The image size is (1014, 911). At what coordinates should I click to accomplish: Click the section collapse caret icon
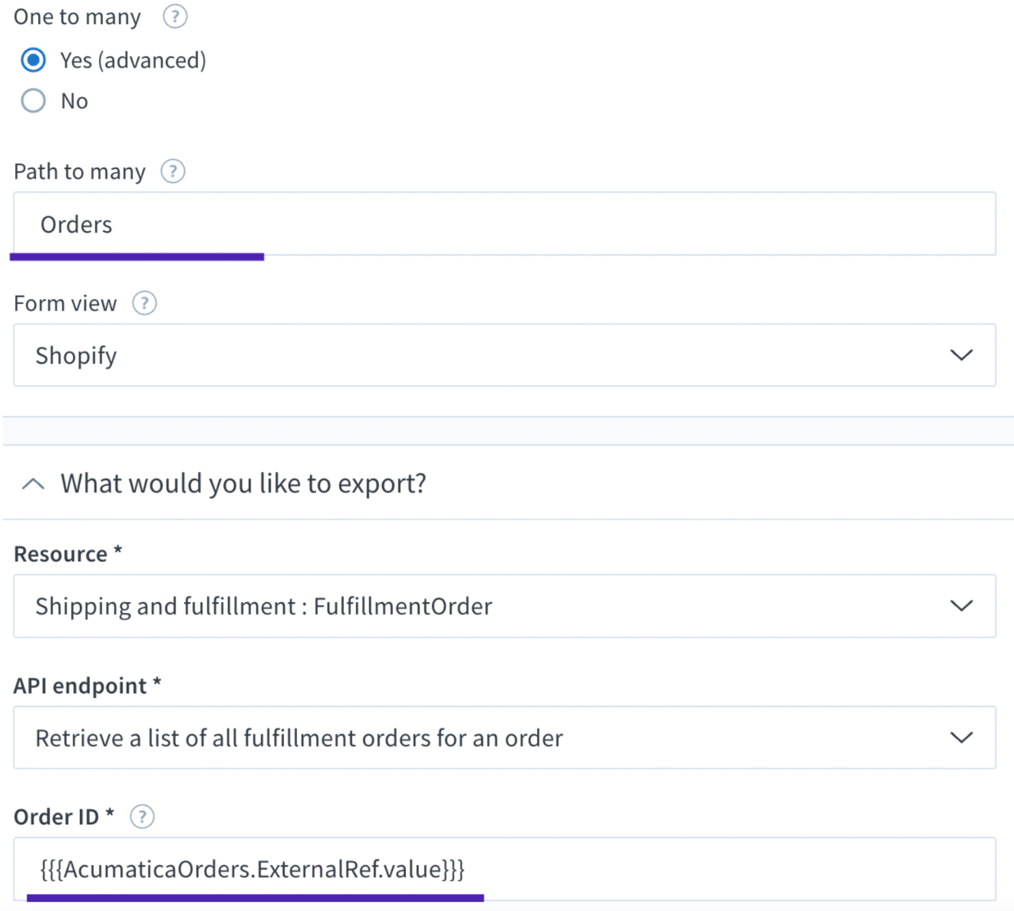[33, 484]
